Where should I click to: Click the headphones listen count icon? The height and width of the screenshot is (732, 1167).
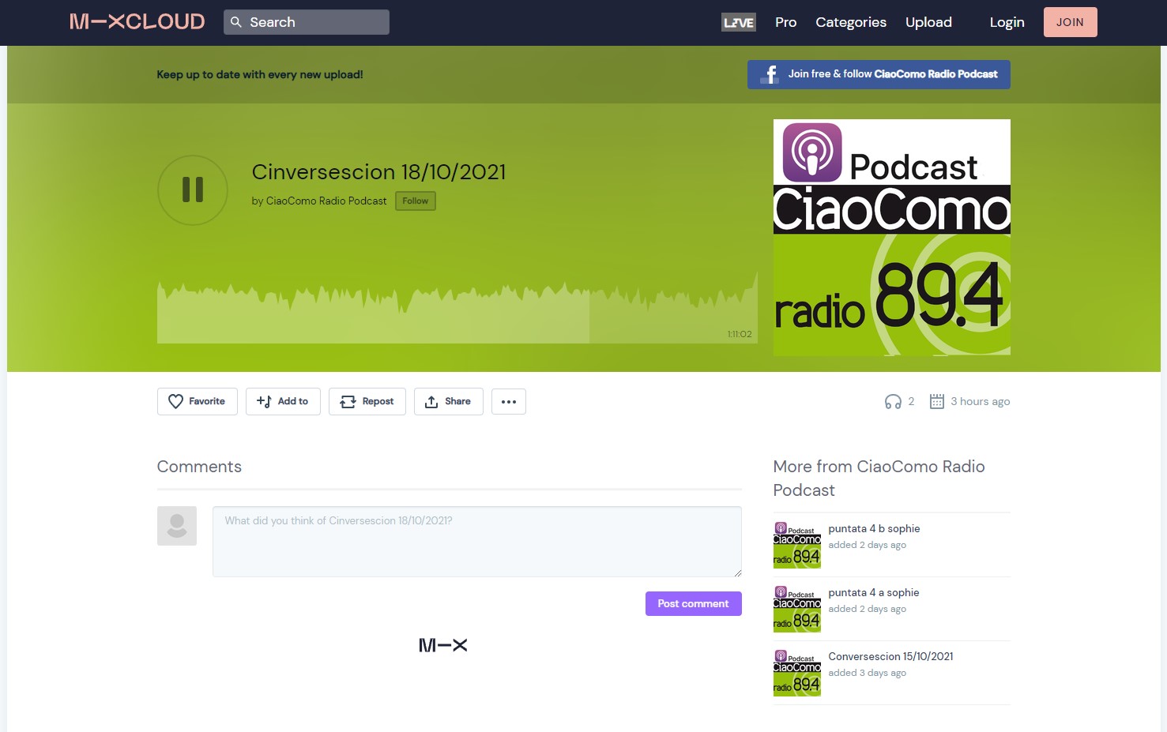[x=893, y=401]
